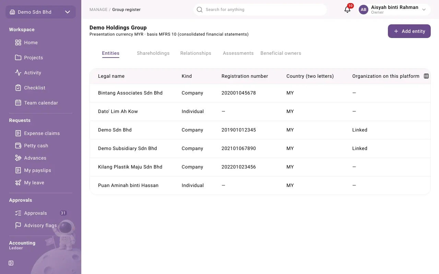Image resolution: width=439 pixels, height=274 pixels.
Task: Open the Assessments tab
Action: point(238,53)
